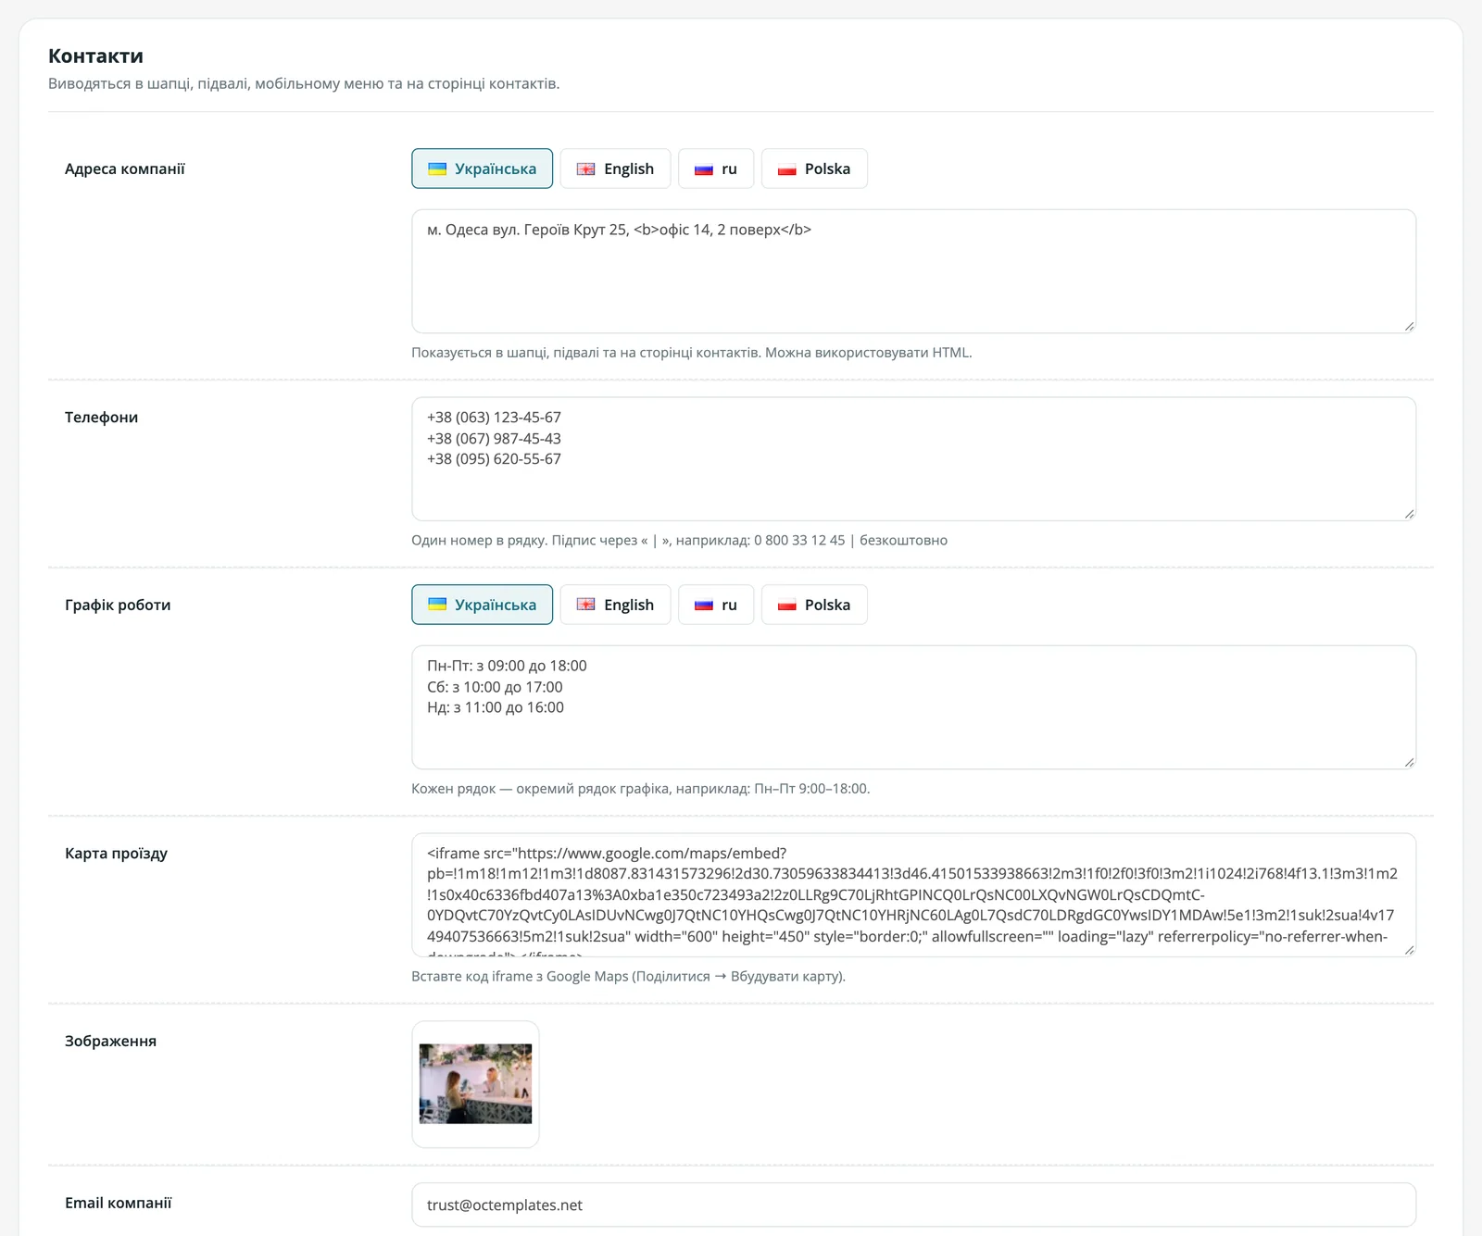
Task: Open the ru tab for work schedule
Action: [716, 605]
